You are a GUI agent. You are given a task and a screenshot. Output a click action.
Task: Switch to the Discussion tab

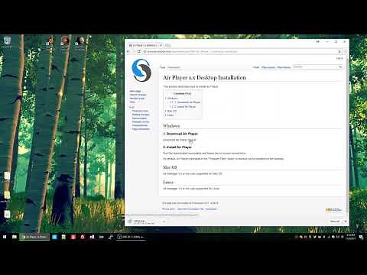coord(174,67)
